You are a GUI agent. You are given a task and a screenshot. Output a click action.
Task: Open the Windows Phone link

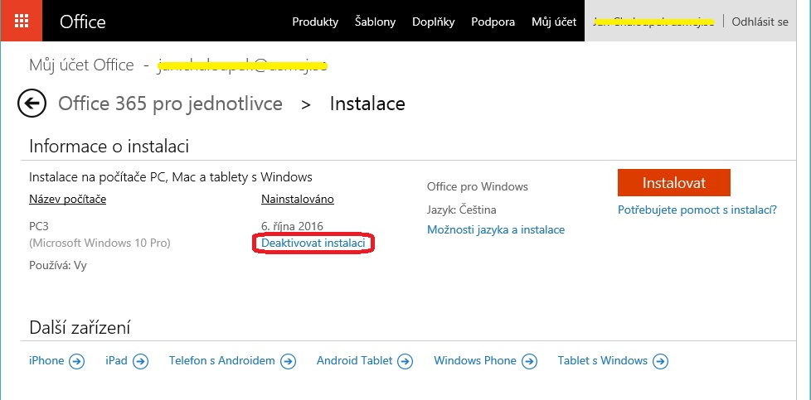pos(475,361)
